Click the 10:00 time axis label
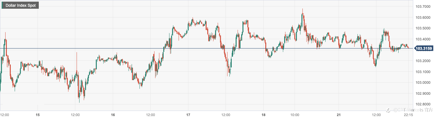This screenshot has width=438, height=119. (x=295, y=115)
